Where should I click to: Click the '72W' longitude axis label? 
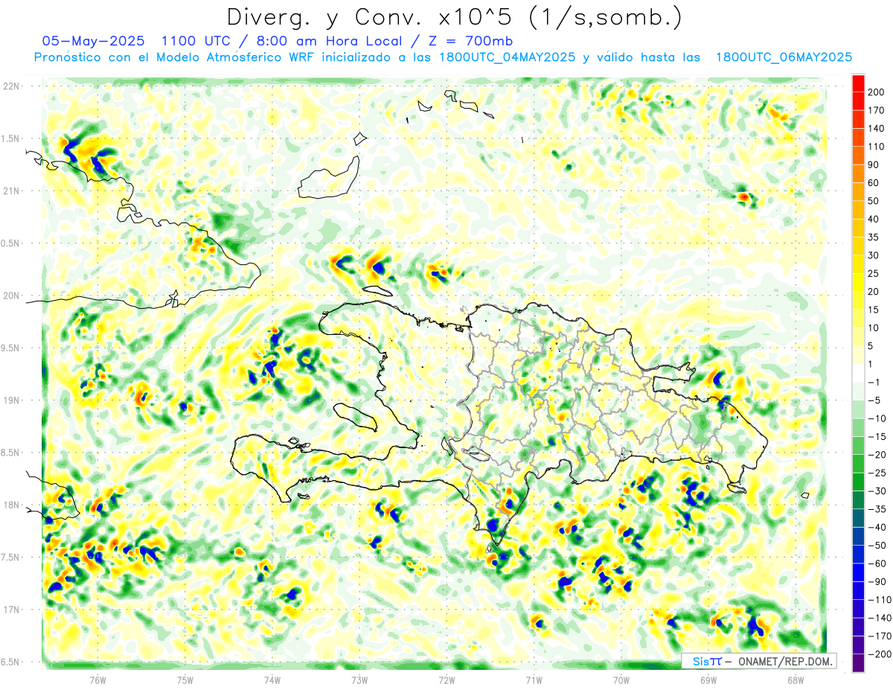[x=446, y=680]
